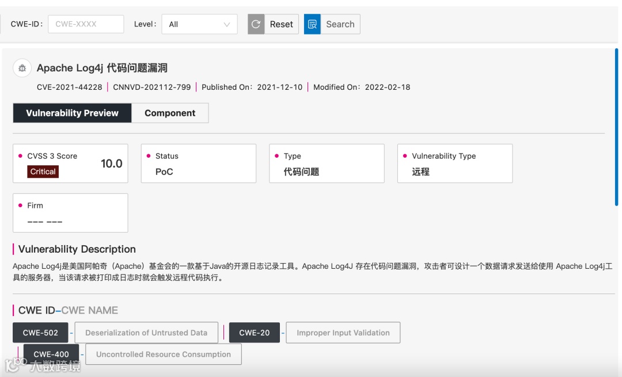Viewport: 622px width, 377px height.
Task: Click the Apache Log4j 代码问题漏洞 title
Action: pos(102,68)
